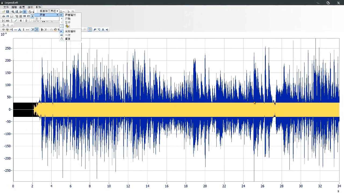
Task: Enable 声音输出 (sound output) option
Action: pyautogui.click(x=70, y=15)
